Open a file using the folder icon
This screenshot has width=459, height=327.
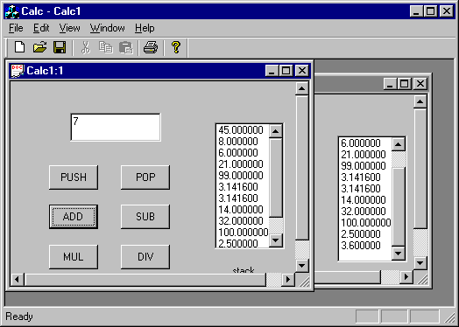coord(39,47)
